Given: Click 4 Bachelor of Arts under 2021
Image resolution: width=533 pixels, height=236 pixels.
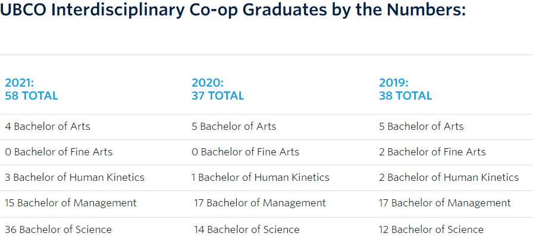Looking at the screenshot, I should 48,126.
